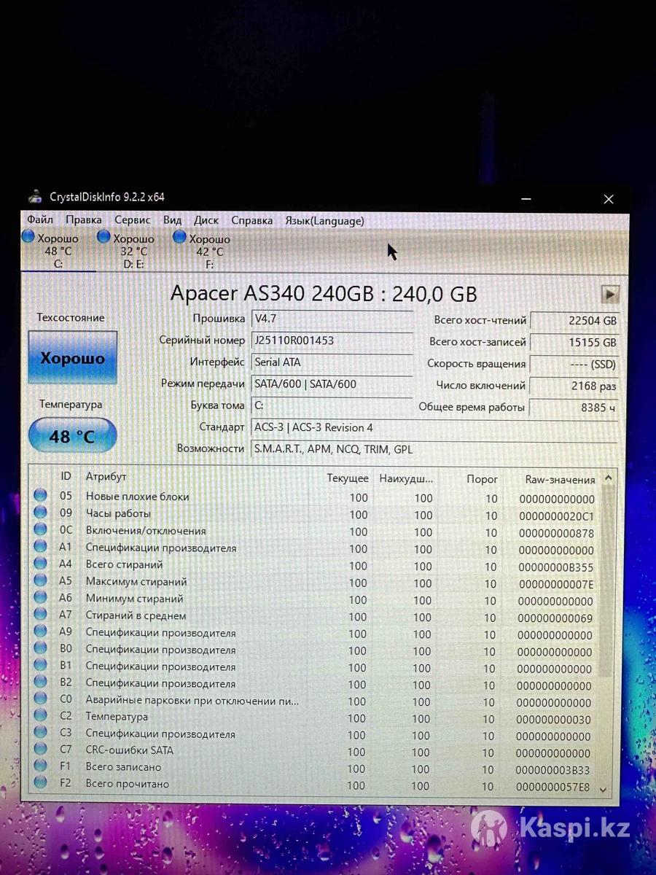This screenshot has width=656, height=875.
Task: Click status orb for CRC-ошибки SATA row
Action: point(41,750)
